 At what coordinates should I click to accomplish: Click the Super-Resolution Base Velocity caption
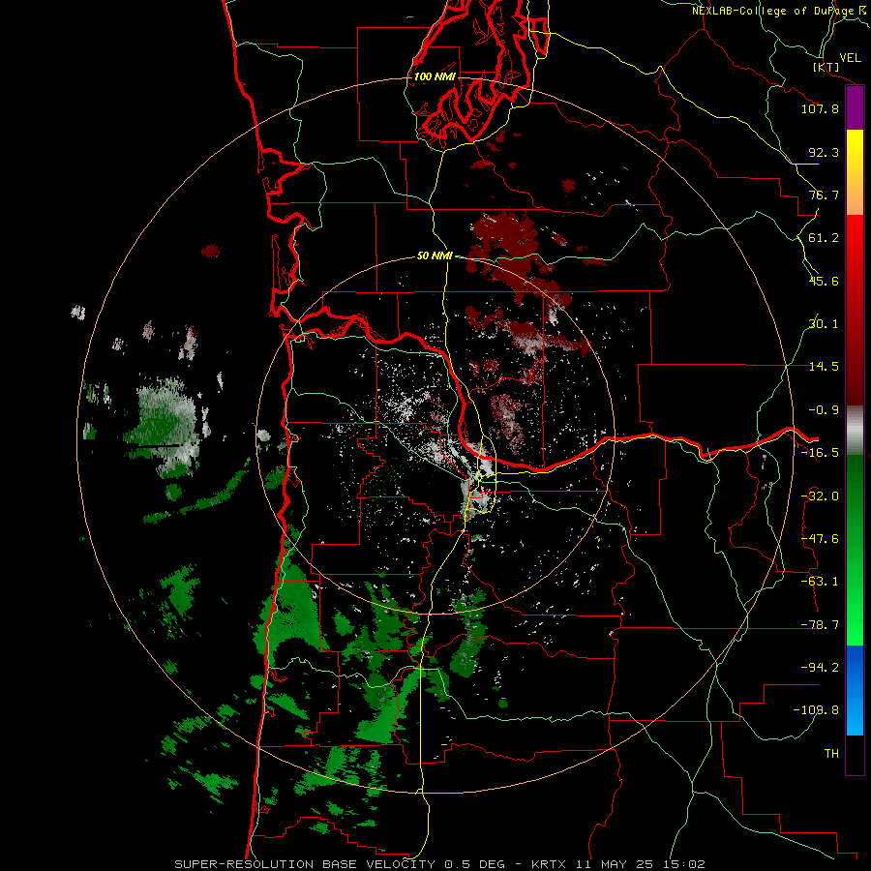(x=440, y=864)
